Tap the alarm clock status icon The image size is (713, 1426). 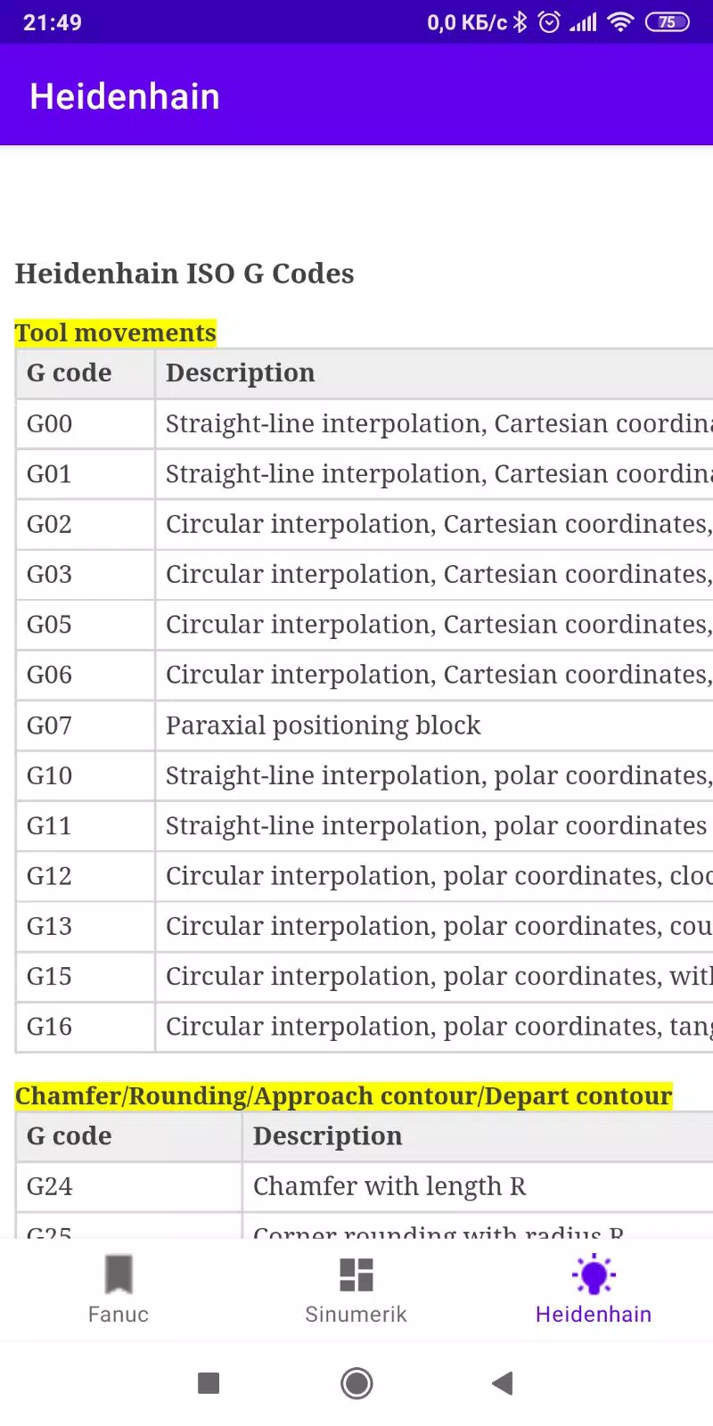click(550, 22)
